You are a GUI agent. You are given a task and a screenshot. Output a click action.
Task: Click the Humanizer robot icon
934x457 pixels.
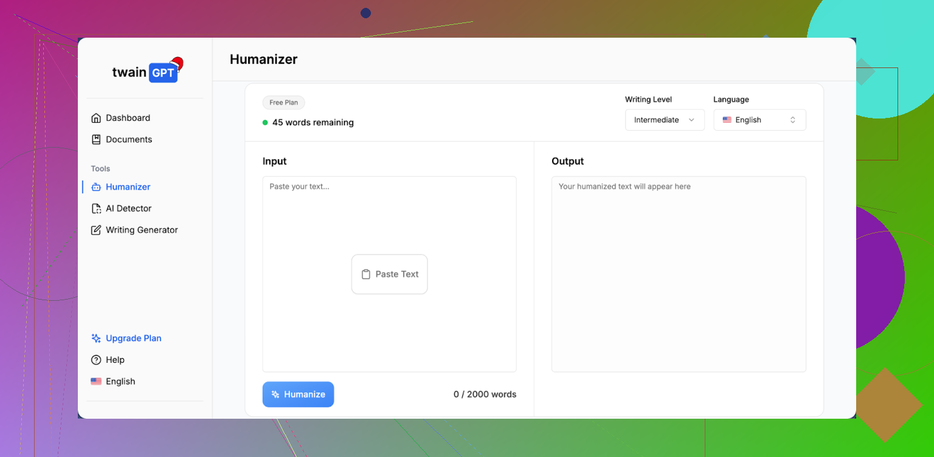click(96, 187)
